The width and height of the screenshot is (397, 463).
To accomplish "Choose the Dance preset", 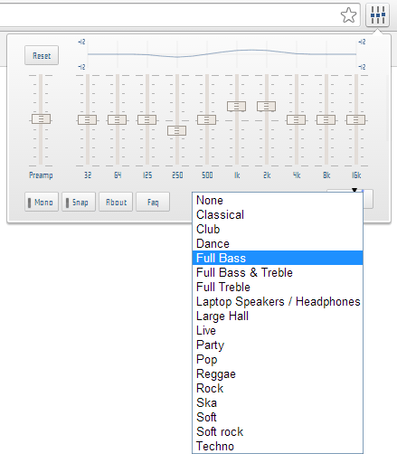I will [x=278, y=243].
